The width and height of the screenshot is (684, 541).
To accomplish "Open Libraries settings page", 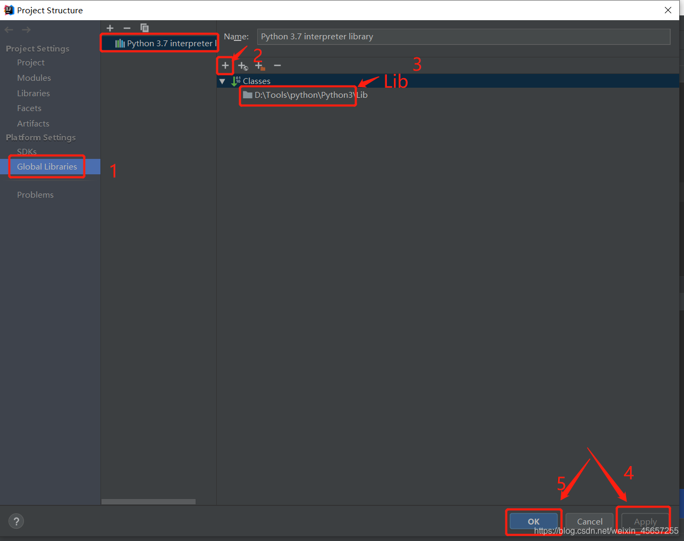I will coord(33,94).
